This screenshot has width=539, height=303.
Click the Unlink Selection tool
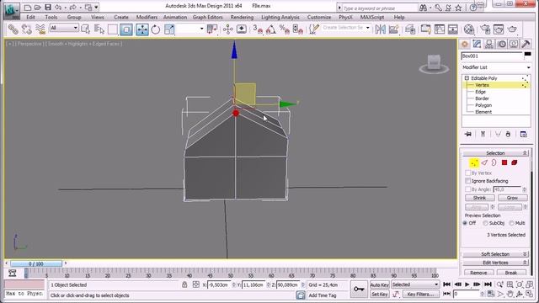(x=26, y=29)
